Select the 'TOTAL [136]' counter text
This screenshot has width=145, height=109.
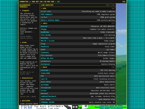(110, 5)
